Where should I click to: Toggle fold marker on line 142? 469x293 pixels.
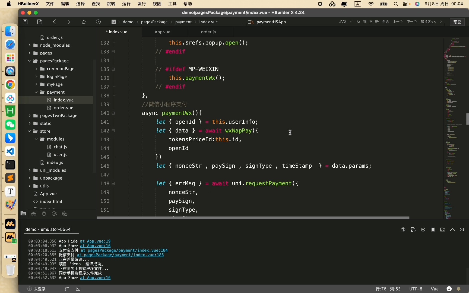pyautogui.click(x=113, y=131)
